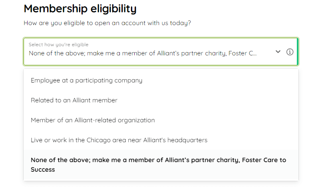This screenshot has height=196, width=326.
Task: Click 'Foster Care to' in the last list option
Action: pyautogui.click(x=264, y=160)
